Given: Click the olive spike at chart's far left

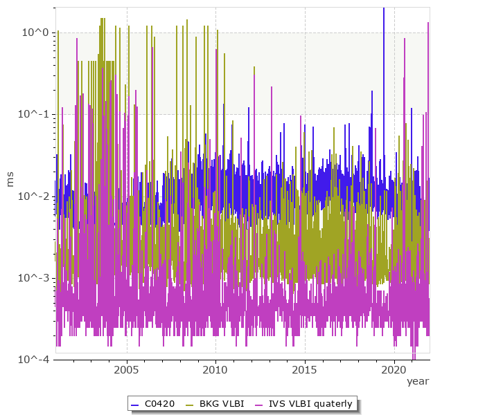Looking at the screenshot, I should [58, 35].
